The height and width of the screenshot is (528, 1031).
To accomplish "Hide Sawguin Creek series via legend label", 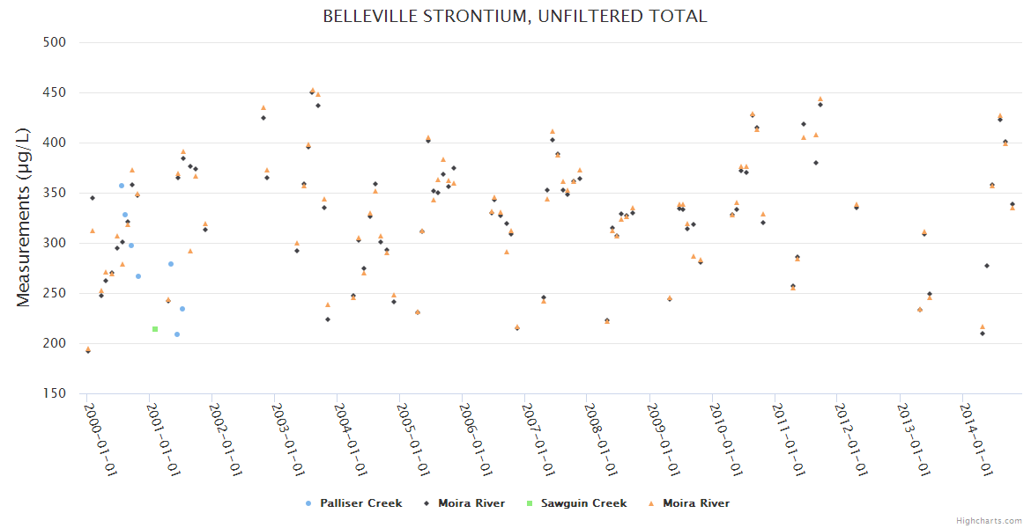I will click(x=583, y=503).
